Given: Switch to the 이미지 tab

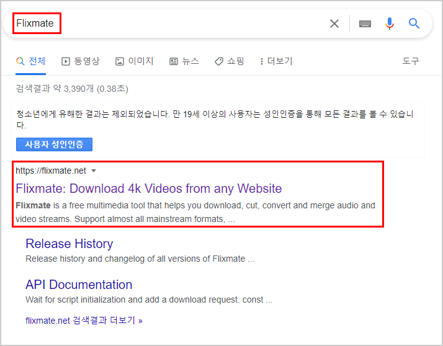Looking at the screenshot, I should 134,61.
